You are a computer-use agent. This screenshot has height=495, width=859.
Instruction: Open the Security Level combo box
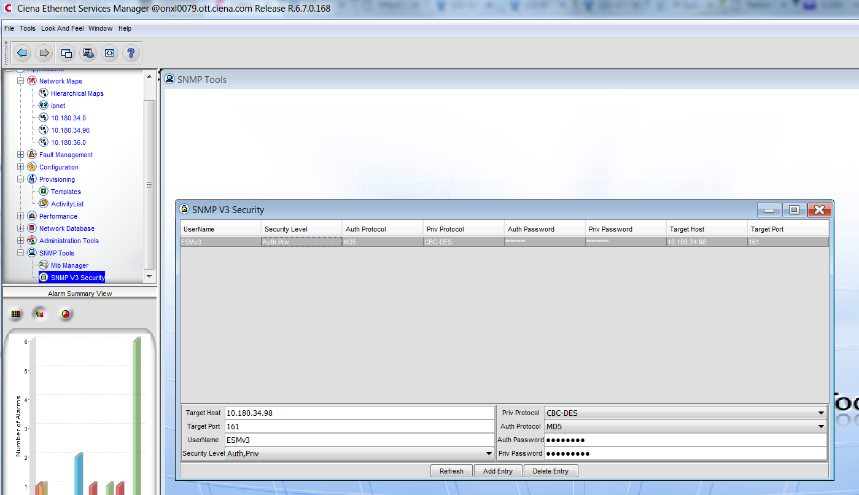click(x=489, y=454)
